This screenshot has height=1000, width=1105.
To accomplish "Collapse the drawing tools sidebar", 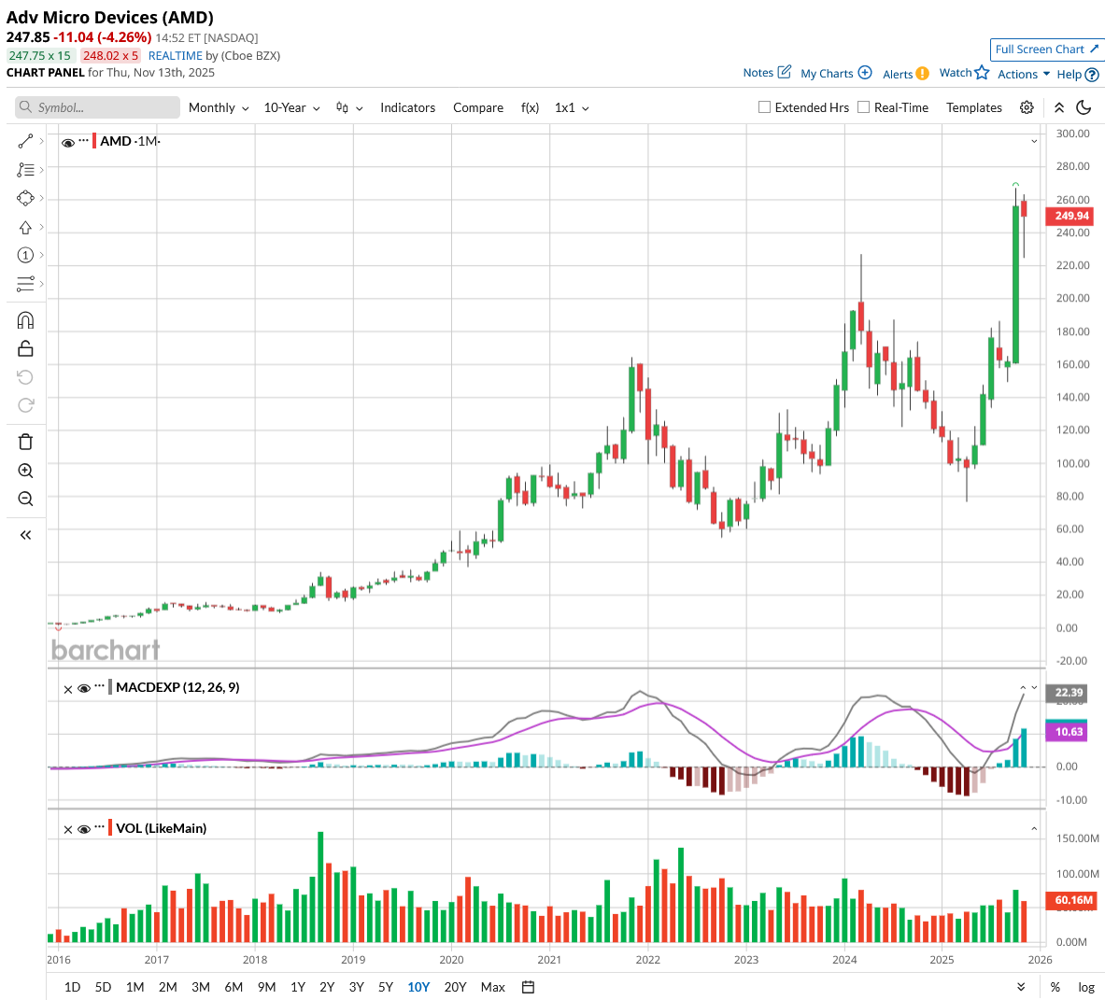I will click(x=25, y=535).
